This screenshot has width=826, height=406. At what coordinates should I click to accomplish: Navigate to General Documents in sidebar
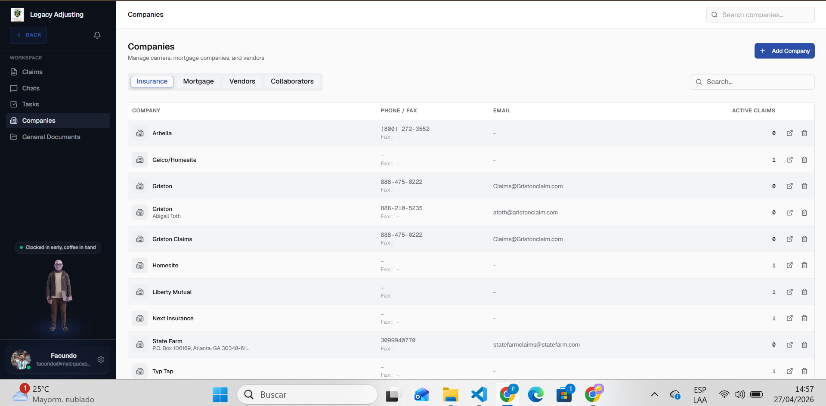(x=51, y=137)
